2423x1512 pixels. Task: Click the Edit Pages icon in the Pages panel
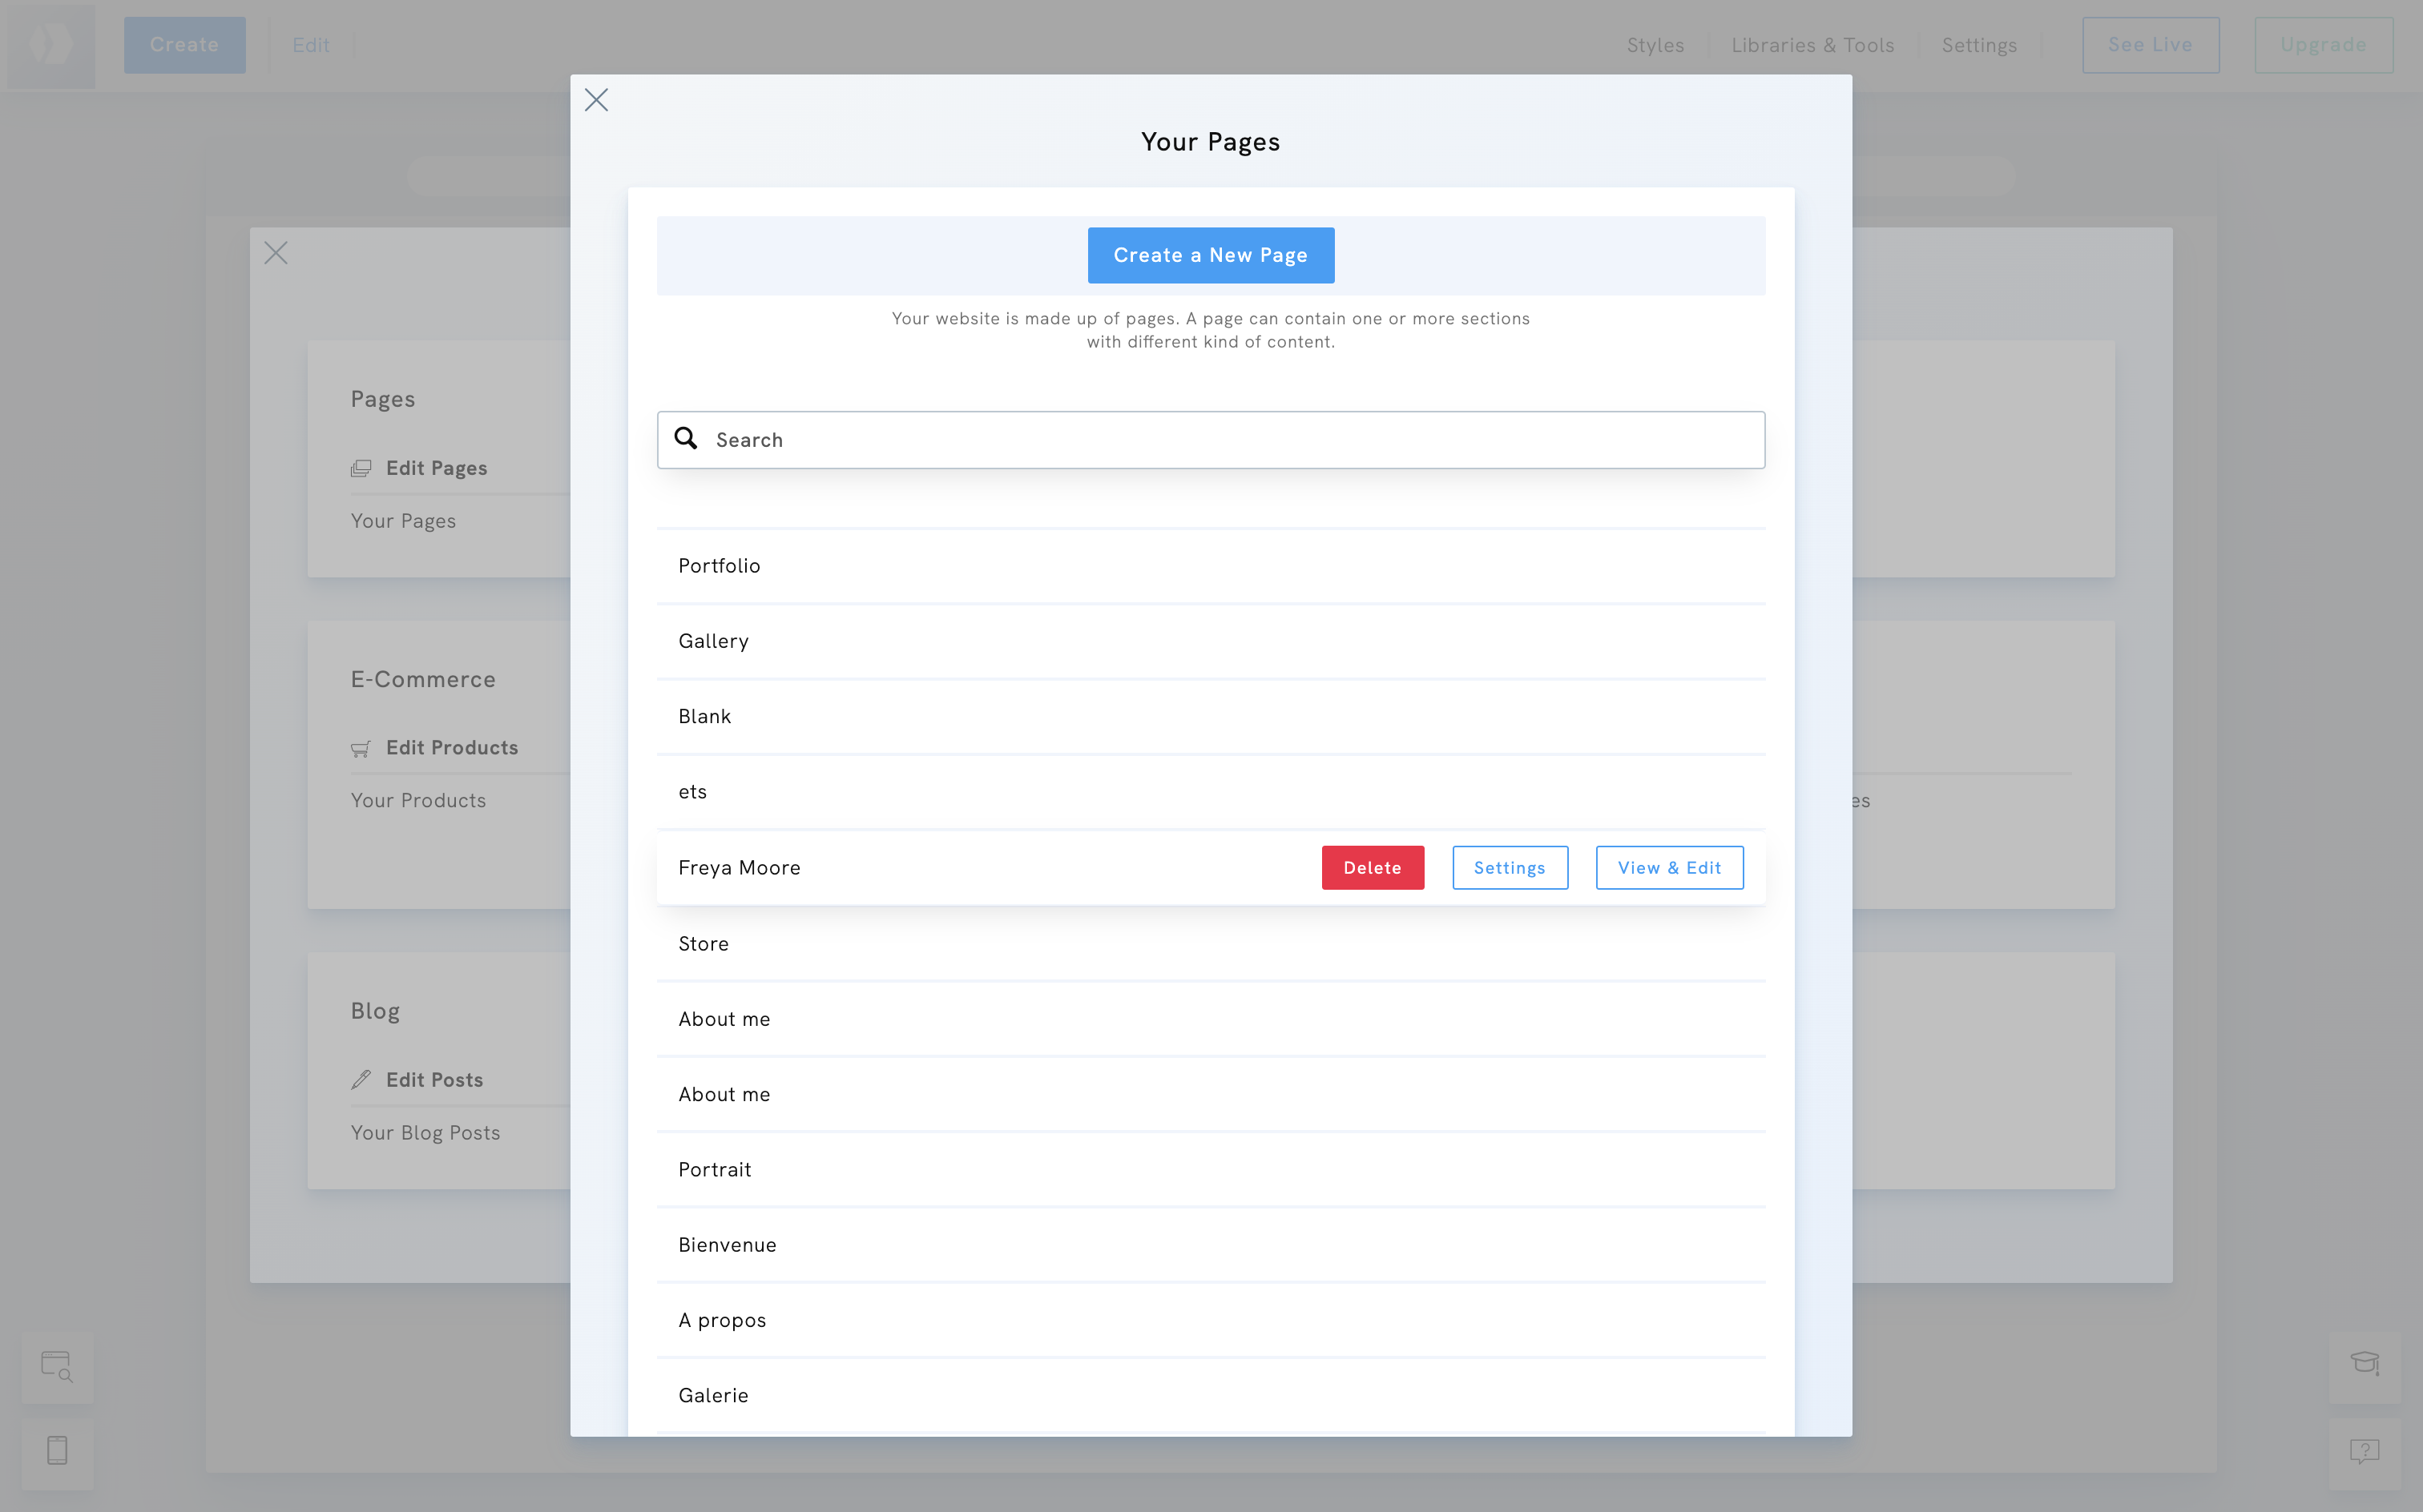click(x=362, y=467)
